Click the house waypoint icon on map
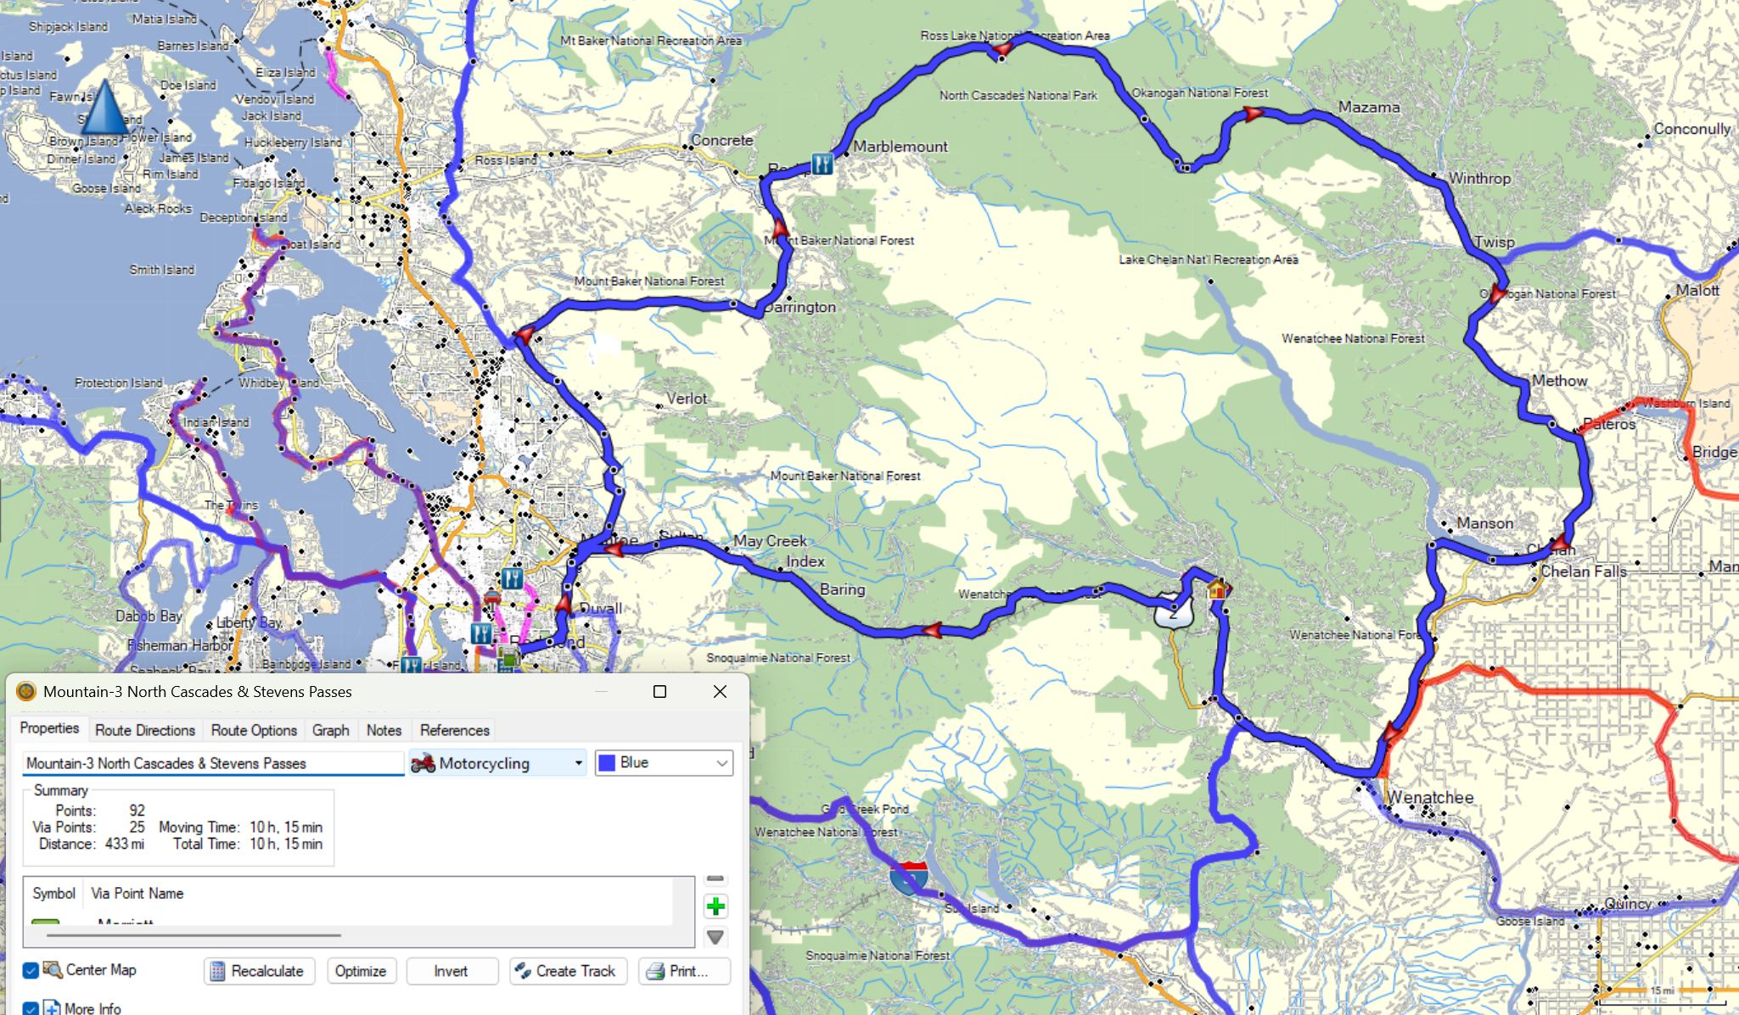The width and height of the screenshot is (1739, 1015). point(1216,588)
